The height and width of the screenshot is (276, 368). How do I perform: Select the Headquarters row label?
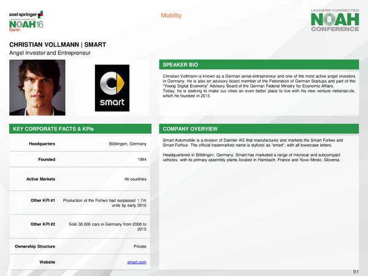click(x=42, y=144)
